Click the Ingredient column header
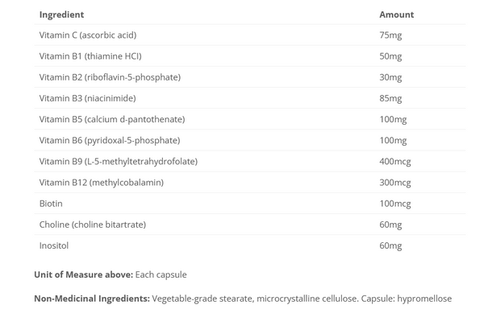The height and width of the screenshot is (334, 484). coord(61,14)
